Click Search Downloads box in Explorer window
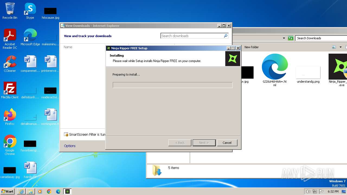This screenshot has height=195, width=347. coord(321,38)
